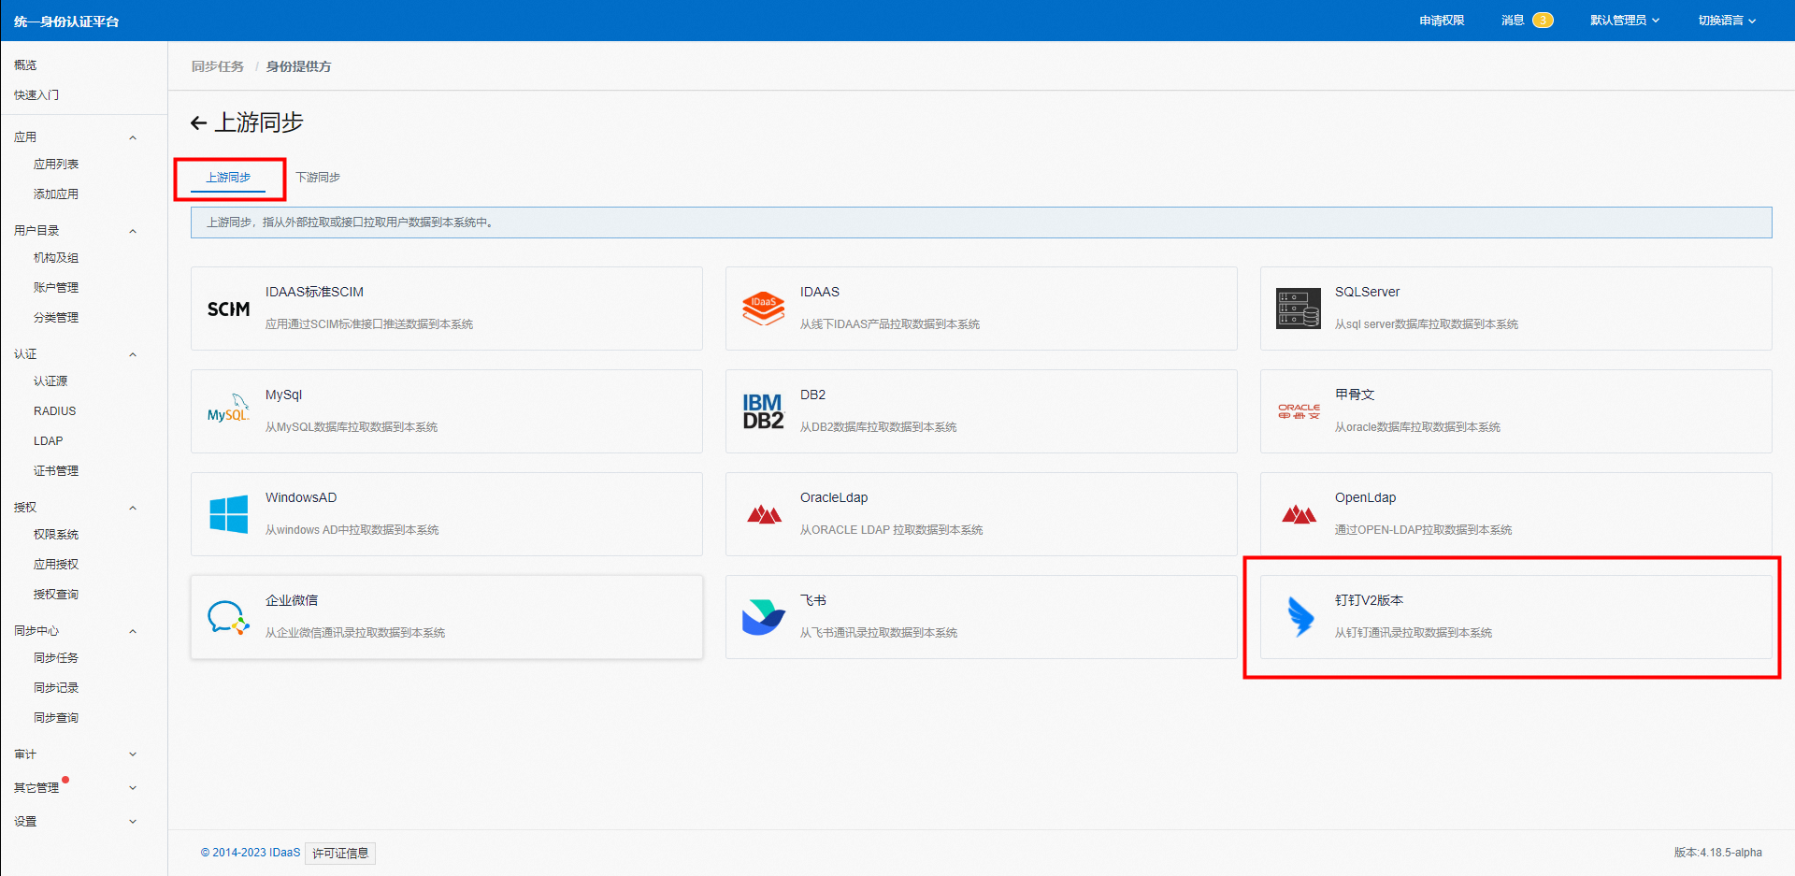Click the WindowsAD Windows logo icon
Image resolution: width=1795 pixels, height=876 pixels.
(x=228, y=514)
